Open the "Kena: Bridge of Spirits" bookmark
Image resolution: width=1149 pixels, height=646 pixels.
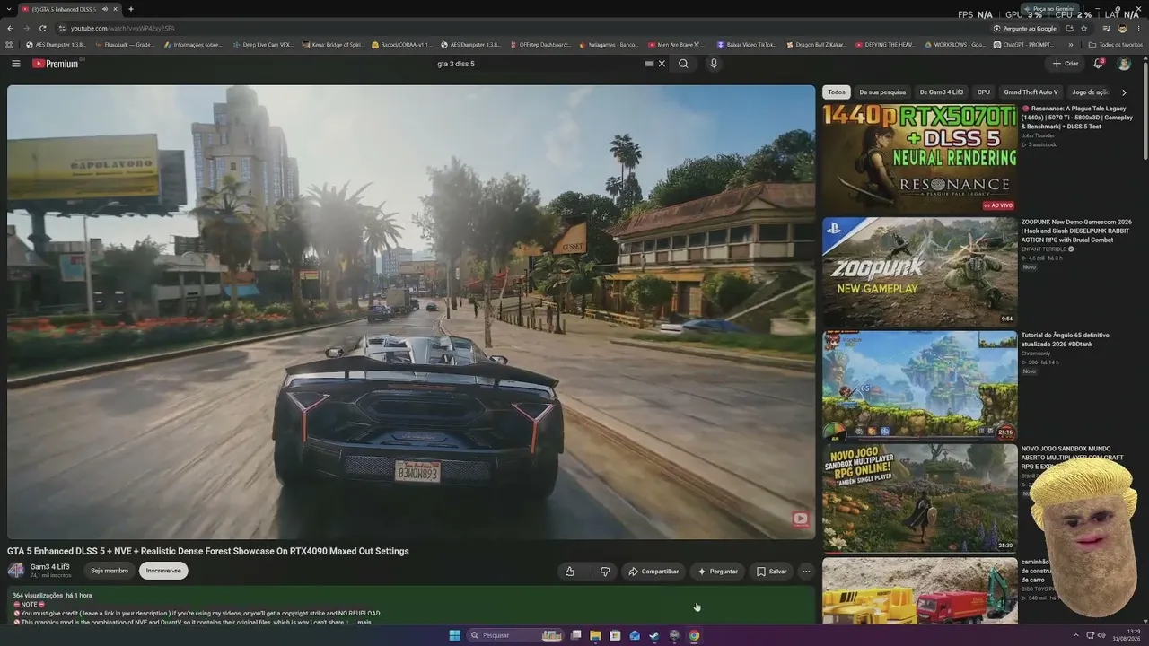click(x=332, y=44)
